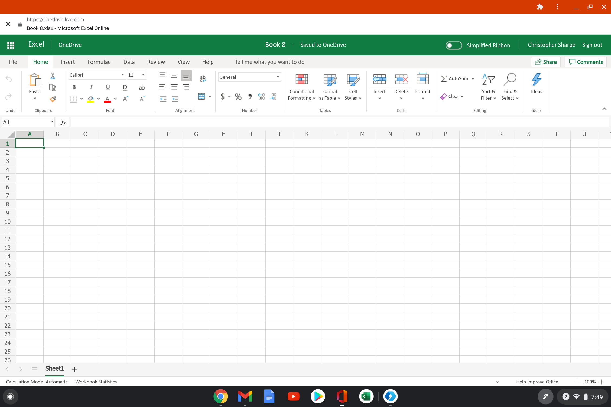Toggle bottom align setting
Screen dimensions: 611x407
[x=186, y=76]
